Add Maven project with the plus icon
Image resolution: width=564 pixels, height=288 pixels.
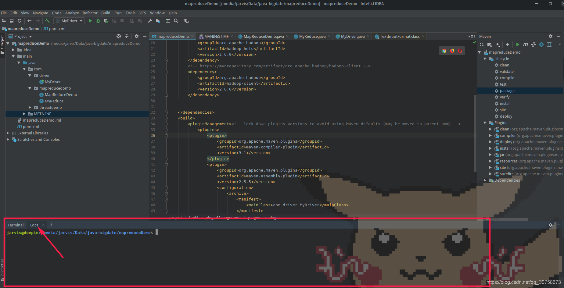coord(508,44)
